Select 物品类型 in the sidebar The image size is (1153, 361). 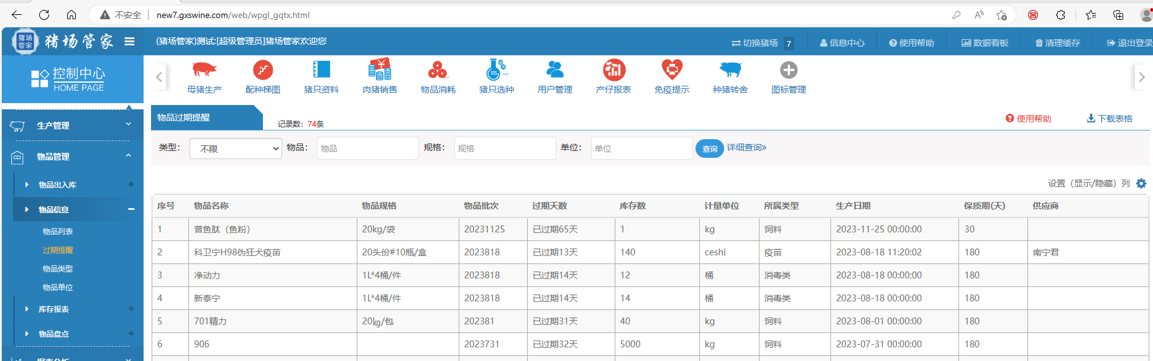click(58, 268)
